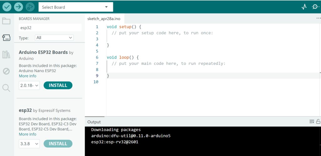Screen dimensions: 321x156
Task: Open the Type filter dropdown showing All
Action: [x=54, y=38]
